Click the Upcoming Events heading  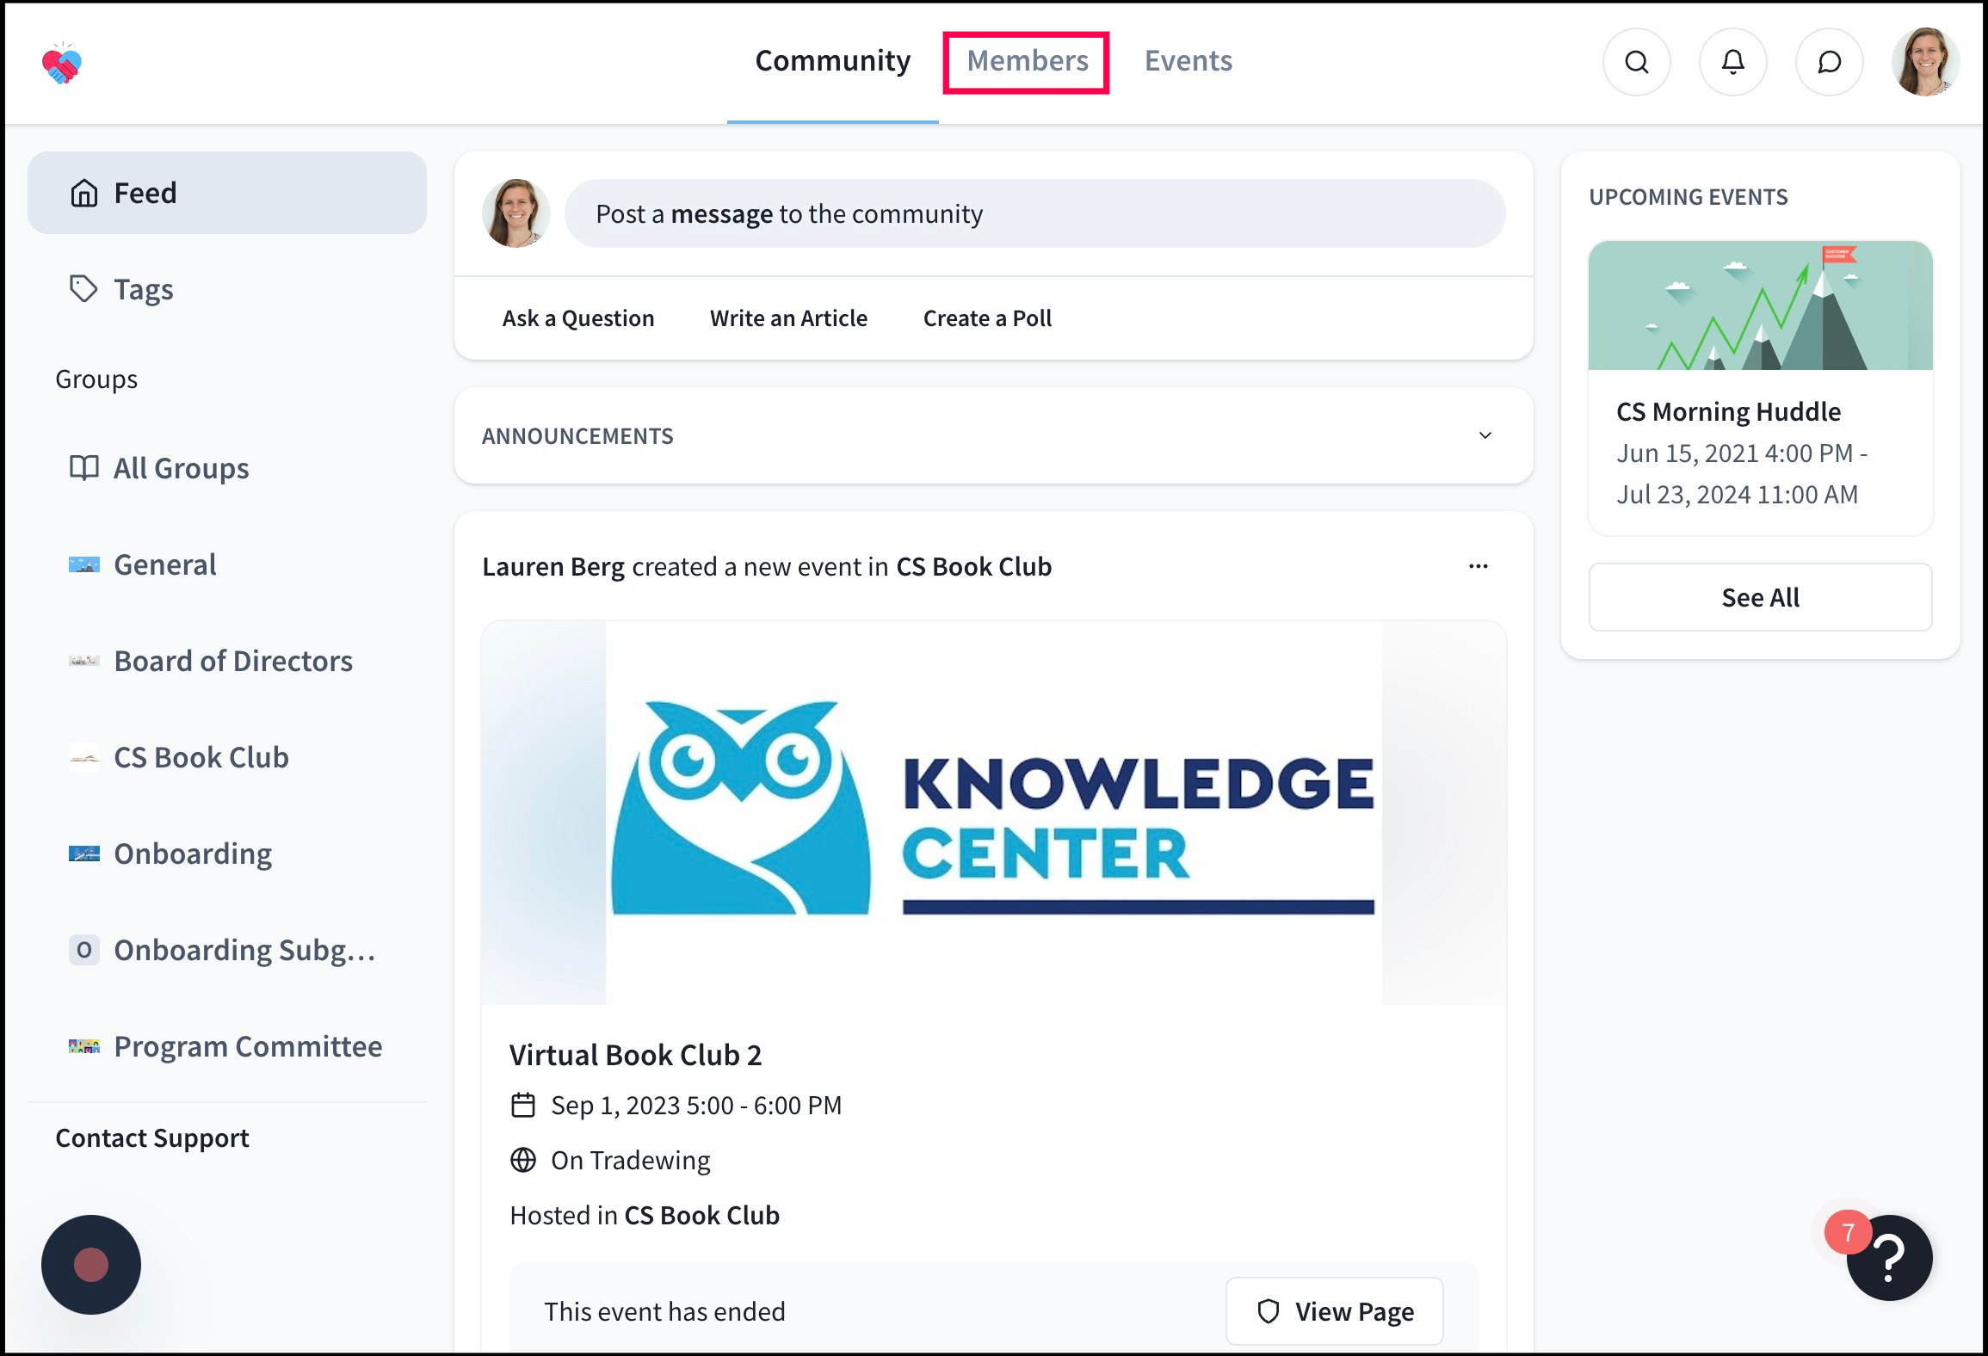1689,197
